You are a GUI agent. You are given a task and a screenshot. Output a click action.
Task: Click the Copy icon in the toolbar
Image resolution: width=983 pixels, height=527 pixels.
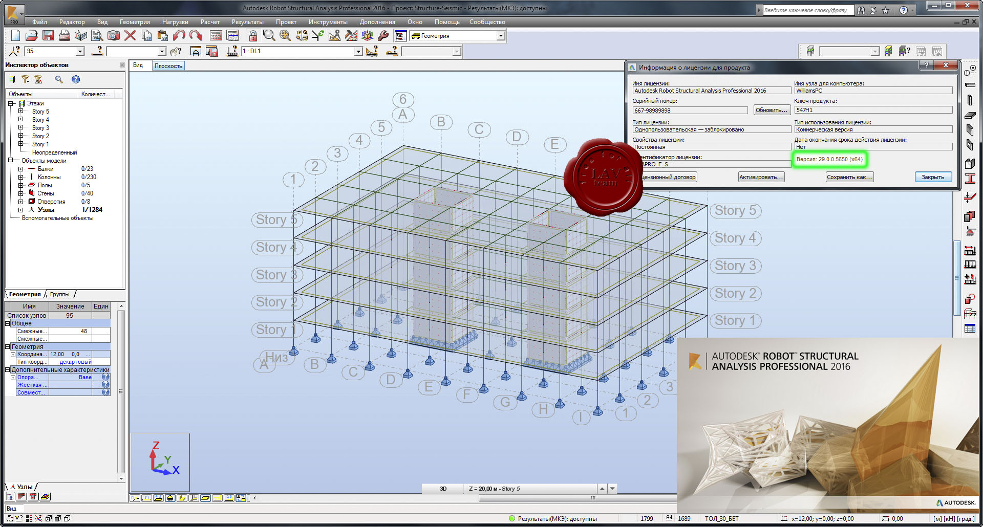coord(146,35)
